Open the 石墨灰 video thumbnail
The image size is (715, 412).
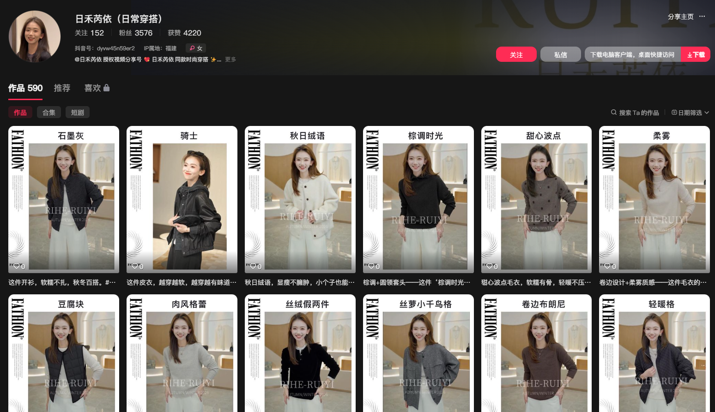[x=64, y=199]
